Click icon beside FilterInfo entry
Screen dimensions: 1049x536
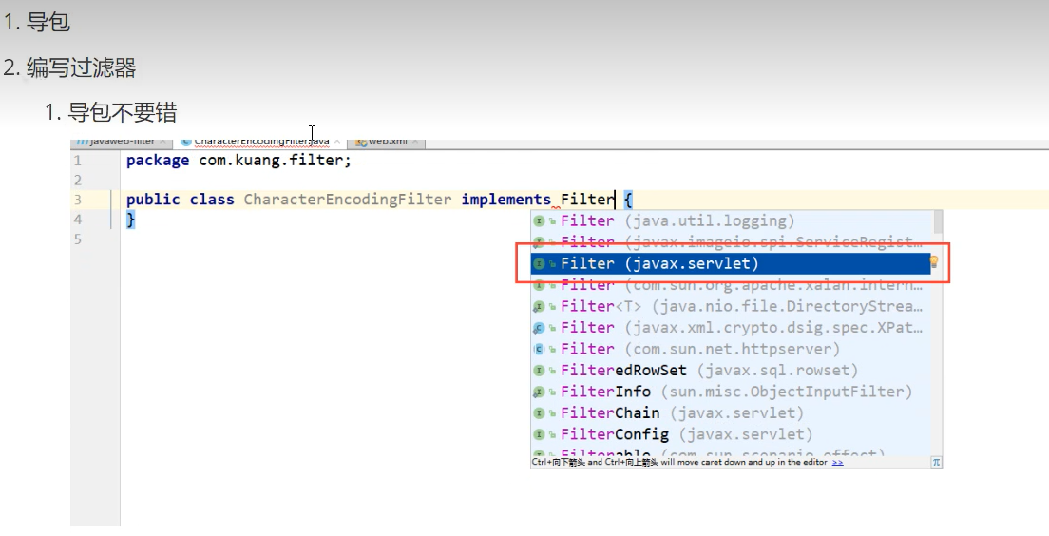[539, 392]
